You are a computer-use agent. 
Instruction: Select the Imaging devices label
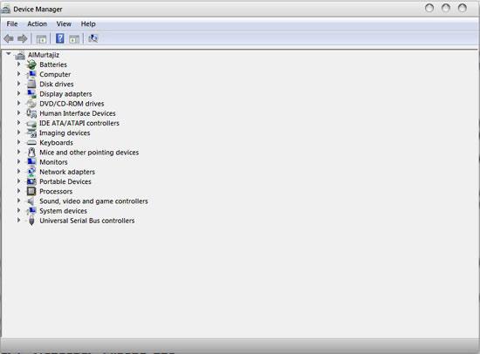click(65, 133)
